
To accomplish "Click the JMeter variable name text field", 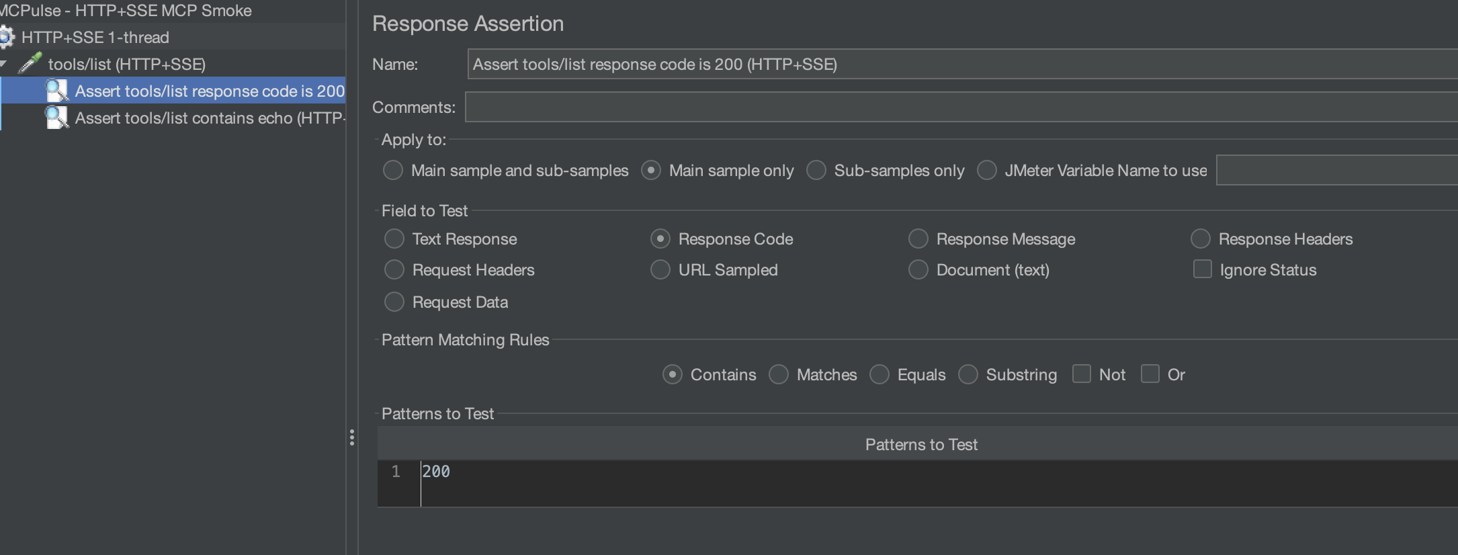I will point(1337,170).
